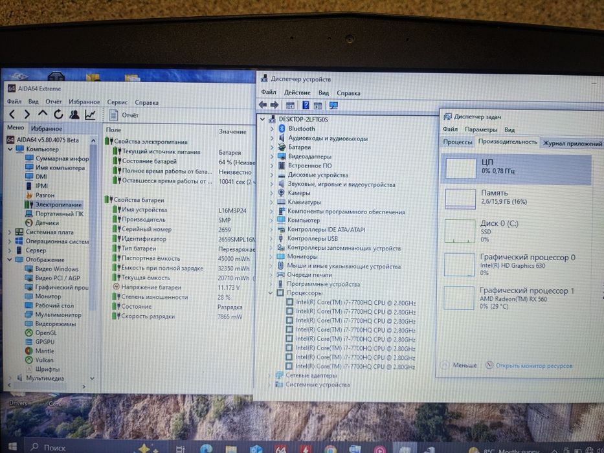Expand the Системная плата node
Image resolution: width=604 pixels, height=453 pixels.
point(10,232)
